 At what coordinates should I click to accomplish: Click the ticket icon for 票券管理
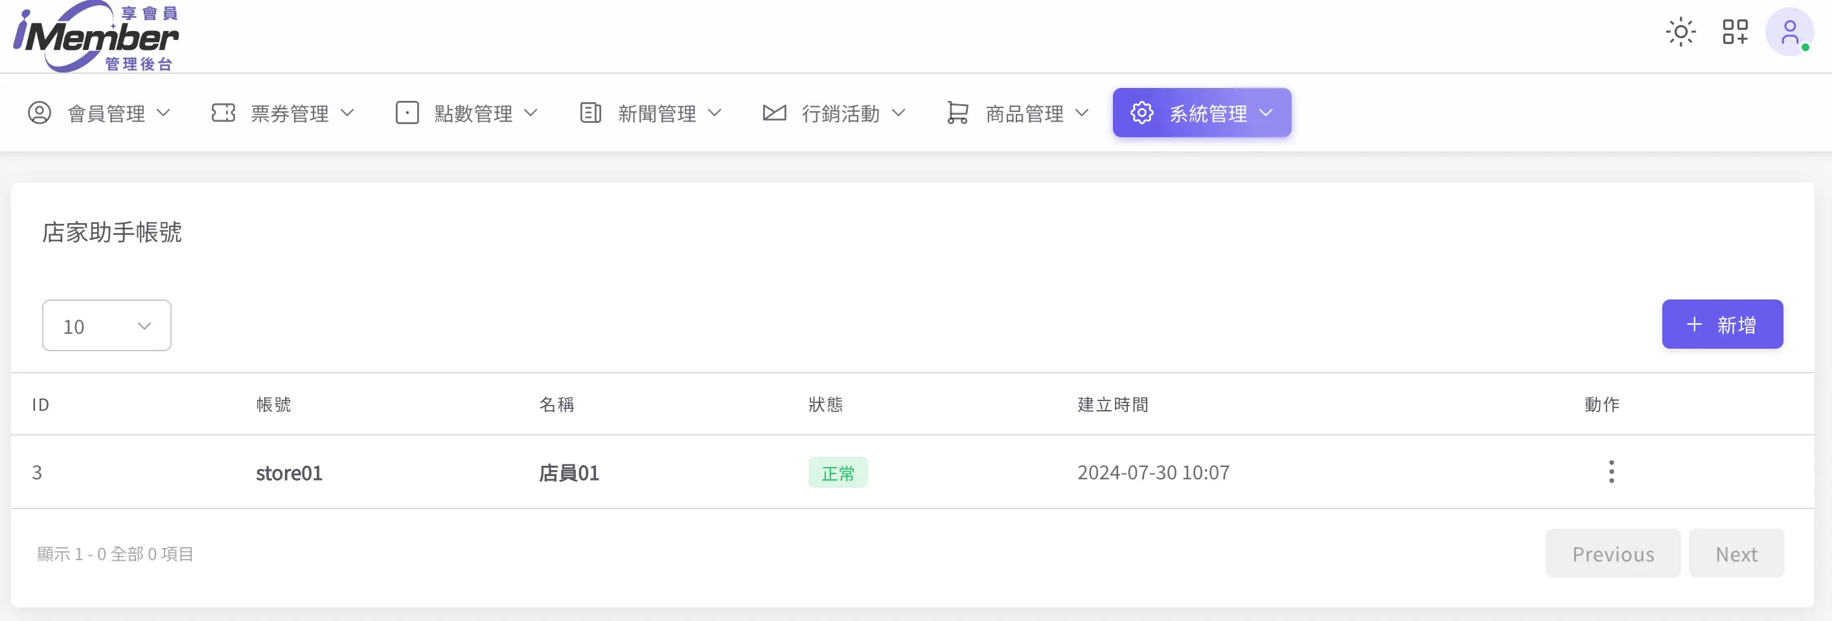point(223,113)
